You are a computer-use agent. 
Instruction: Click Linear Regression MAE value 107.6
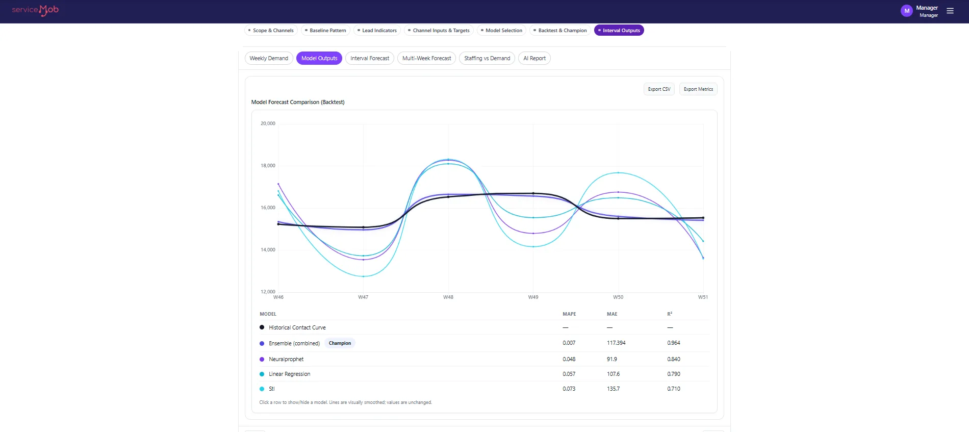click(614, 374)
